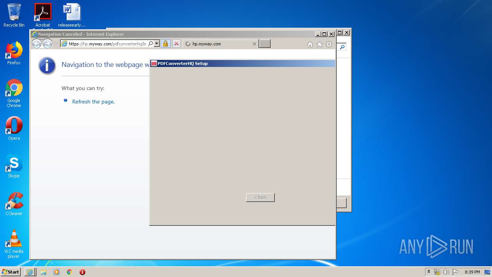Viewport: 492px width, 277px height.
Task: Click the security lock icon in the address bar
Action: coord(165,43)
